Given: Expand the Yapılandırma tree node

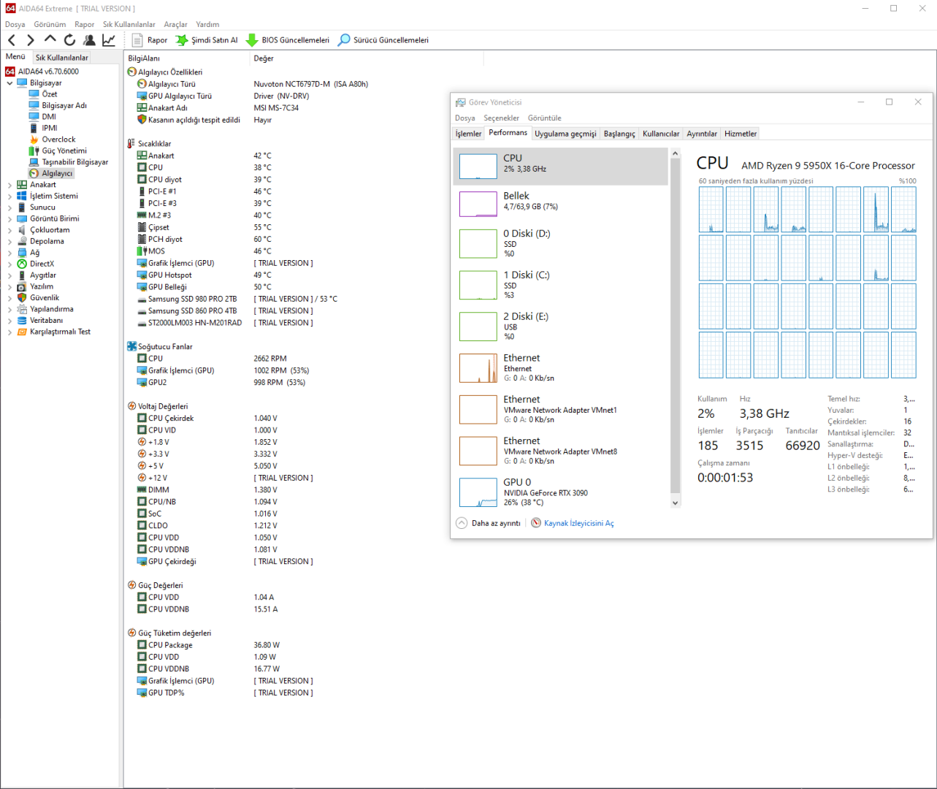Looking at the screenshot, I should coord(9,309).
